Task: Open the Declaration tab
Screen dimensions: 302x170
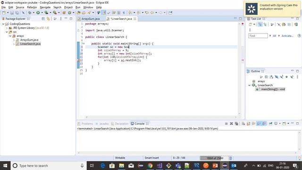Action: pyautogui.click(x=122, y=124)
